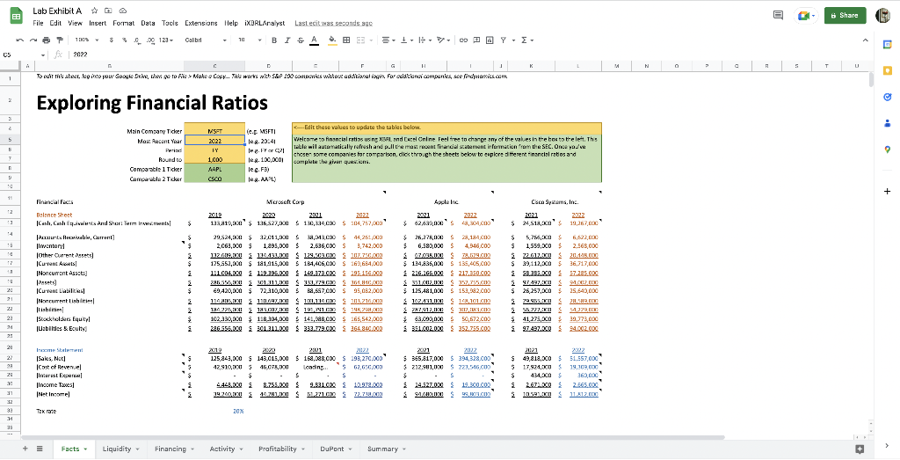Select the MSFT ticker cell
The height and width of the screenshot is (460, 900).
click(x=214, y=131)
